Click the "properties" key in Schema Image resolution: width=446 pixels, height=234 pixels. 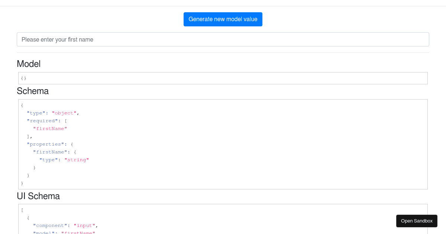click(45, 144)
